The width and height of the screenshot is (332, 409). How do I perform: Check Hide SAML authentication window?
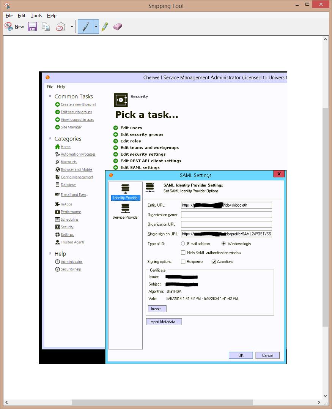point(183,253)
